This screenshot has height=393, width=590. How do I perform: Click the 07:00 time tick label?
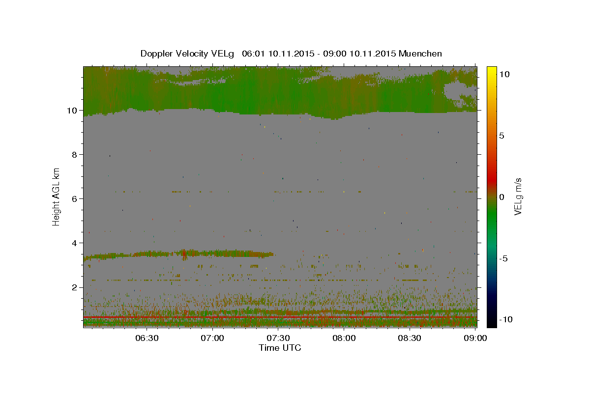click(212, 338)
